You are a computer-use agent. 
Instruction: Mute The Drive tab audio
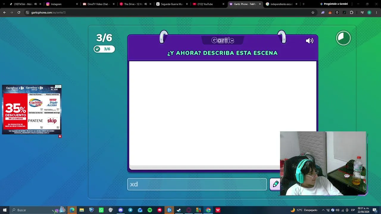click(x=145, y=4)
